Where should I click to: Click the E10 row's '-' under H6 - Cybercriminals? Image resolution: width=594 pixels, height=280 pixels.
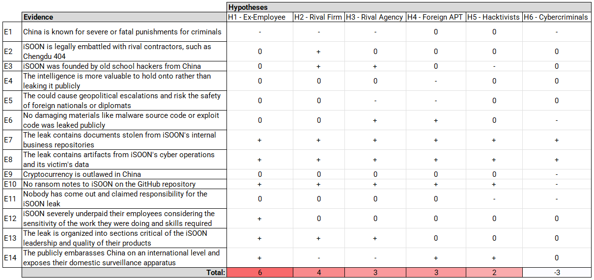tap(557, 184)
